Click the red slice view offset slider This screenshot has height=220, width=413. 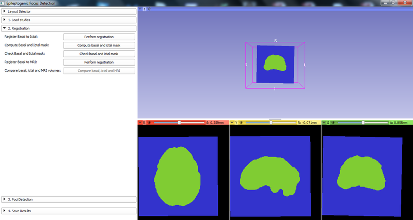click(x=179, y=122)
